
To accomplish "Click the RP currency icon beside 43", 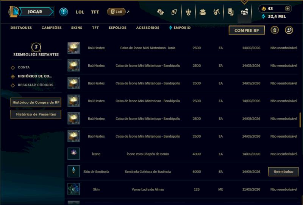I will pos(264,9).
